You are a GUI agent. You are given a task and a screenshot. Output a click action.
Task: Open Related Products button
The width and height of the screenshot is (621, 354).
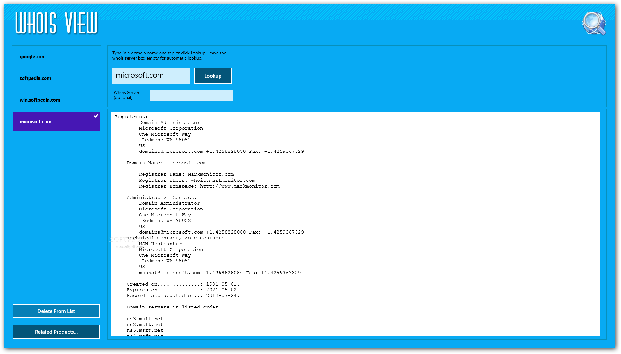point(56,332)
